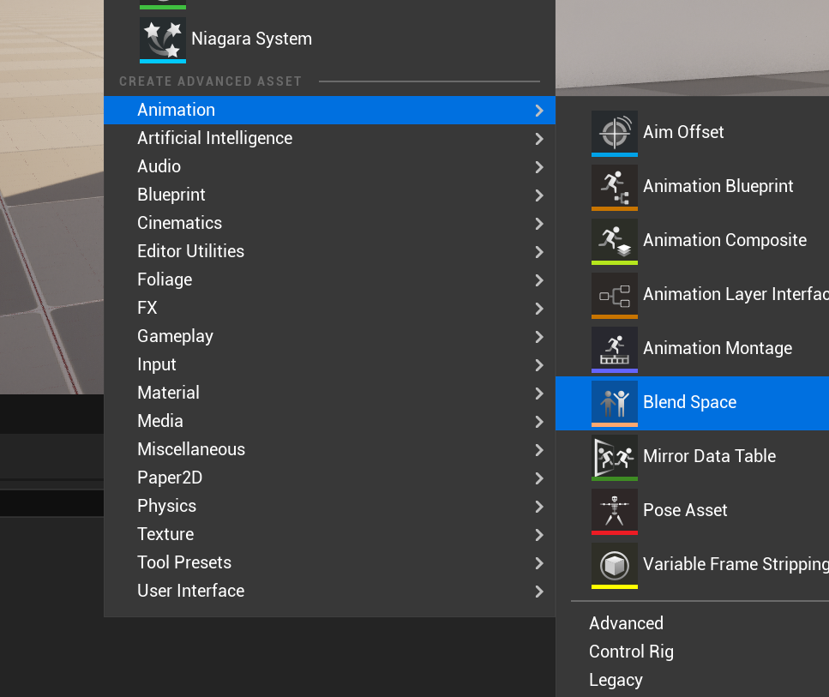Click the Niagara System star icon

(162, 39)
